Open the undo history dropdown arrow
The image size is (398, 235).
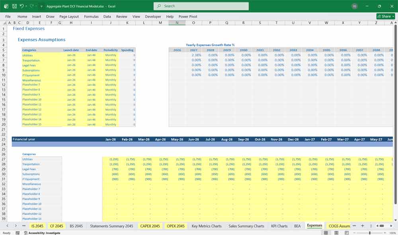[x=26, y=6]
